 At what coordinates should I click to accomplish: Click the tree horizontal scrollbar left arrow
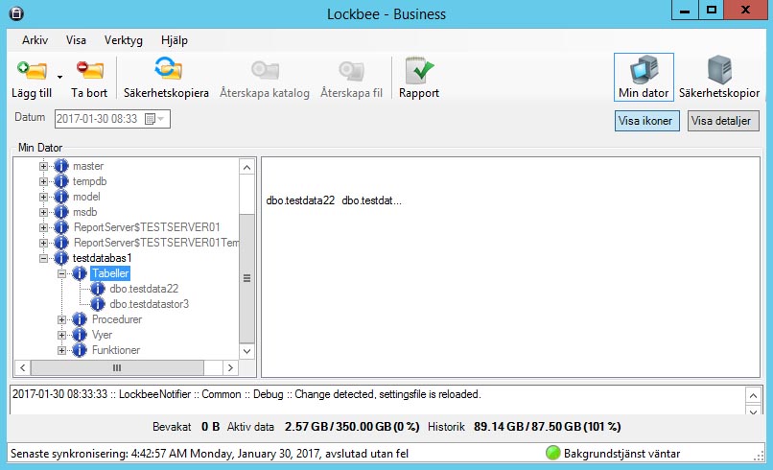coord(23,367)
